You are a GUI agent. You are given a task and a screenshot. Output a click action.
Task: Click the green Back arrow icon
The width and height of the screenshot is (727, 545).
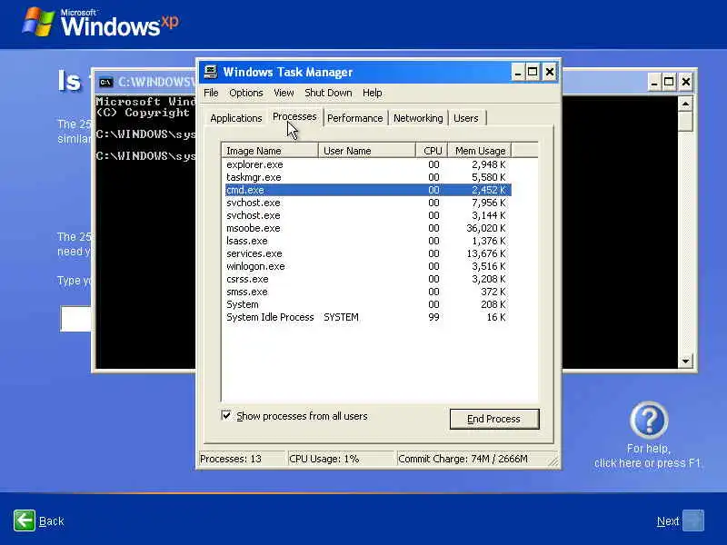click(25, 520)
